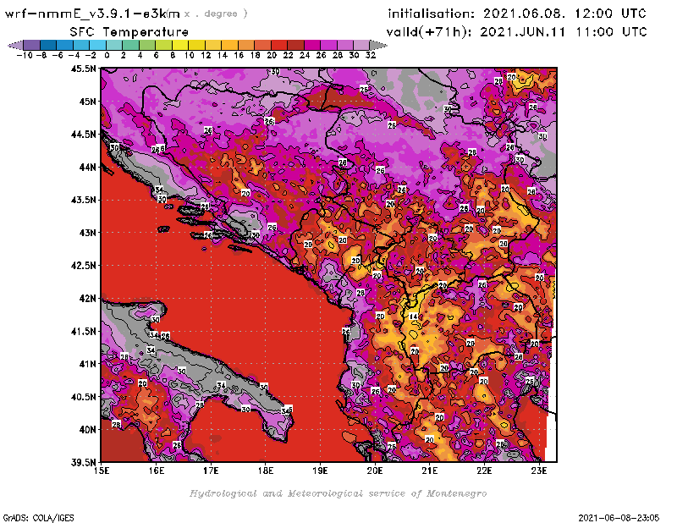Click the '18E' longitude label
This screenshot has width=677, height=523.
pyautogui.click(x=266, y=471)
